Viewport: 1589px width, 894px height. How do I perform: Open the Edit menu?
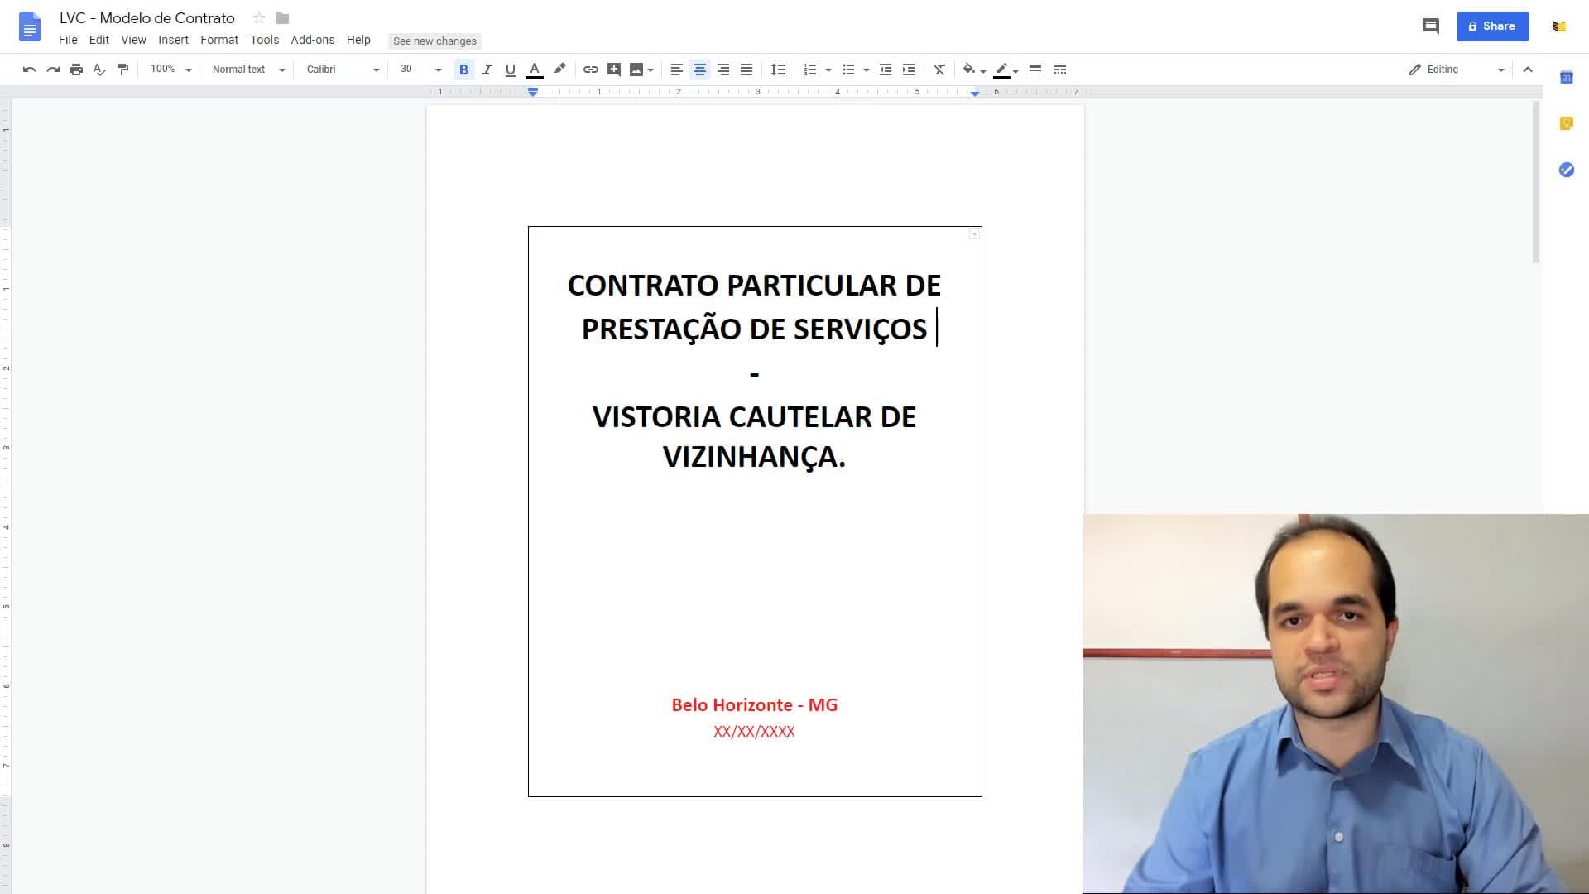click(98, 40)
